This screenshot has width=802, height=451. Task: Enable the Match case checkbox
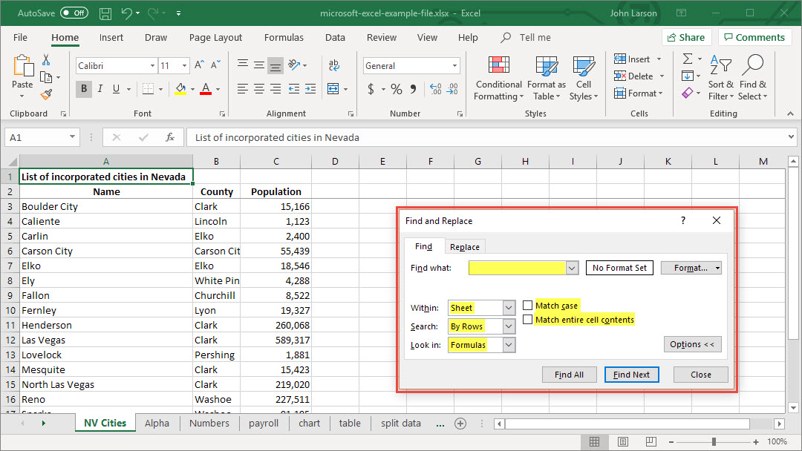point(528,306)
